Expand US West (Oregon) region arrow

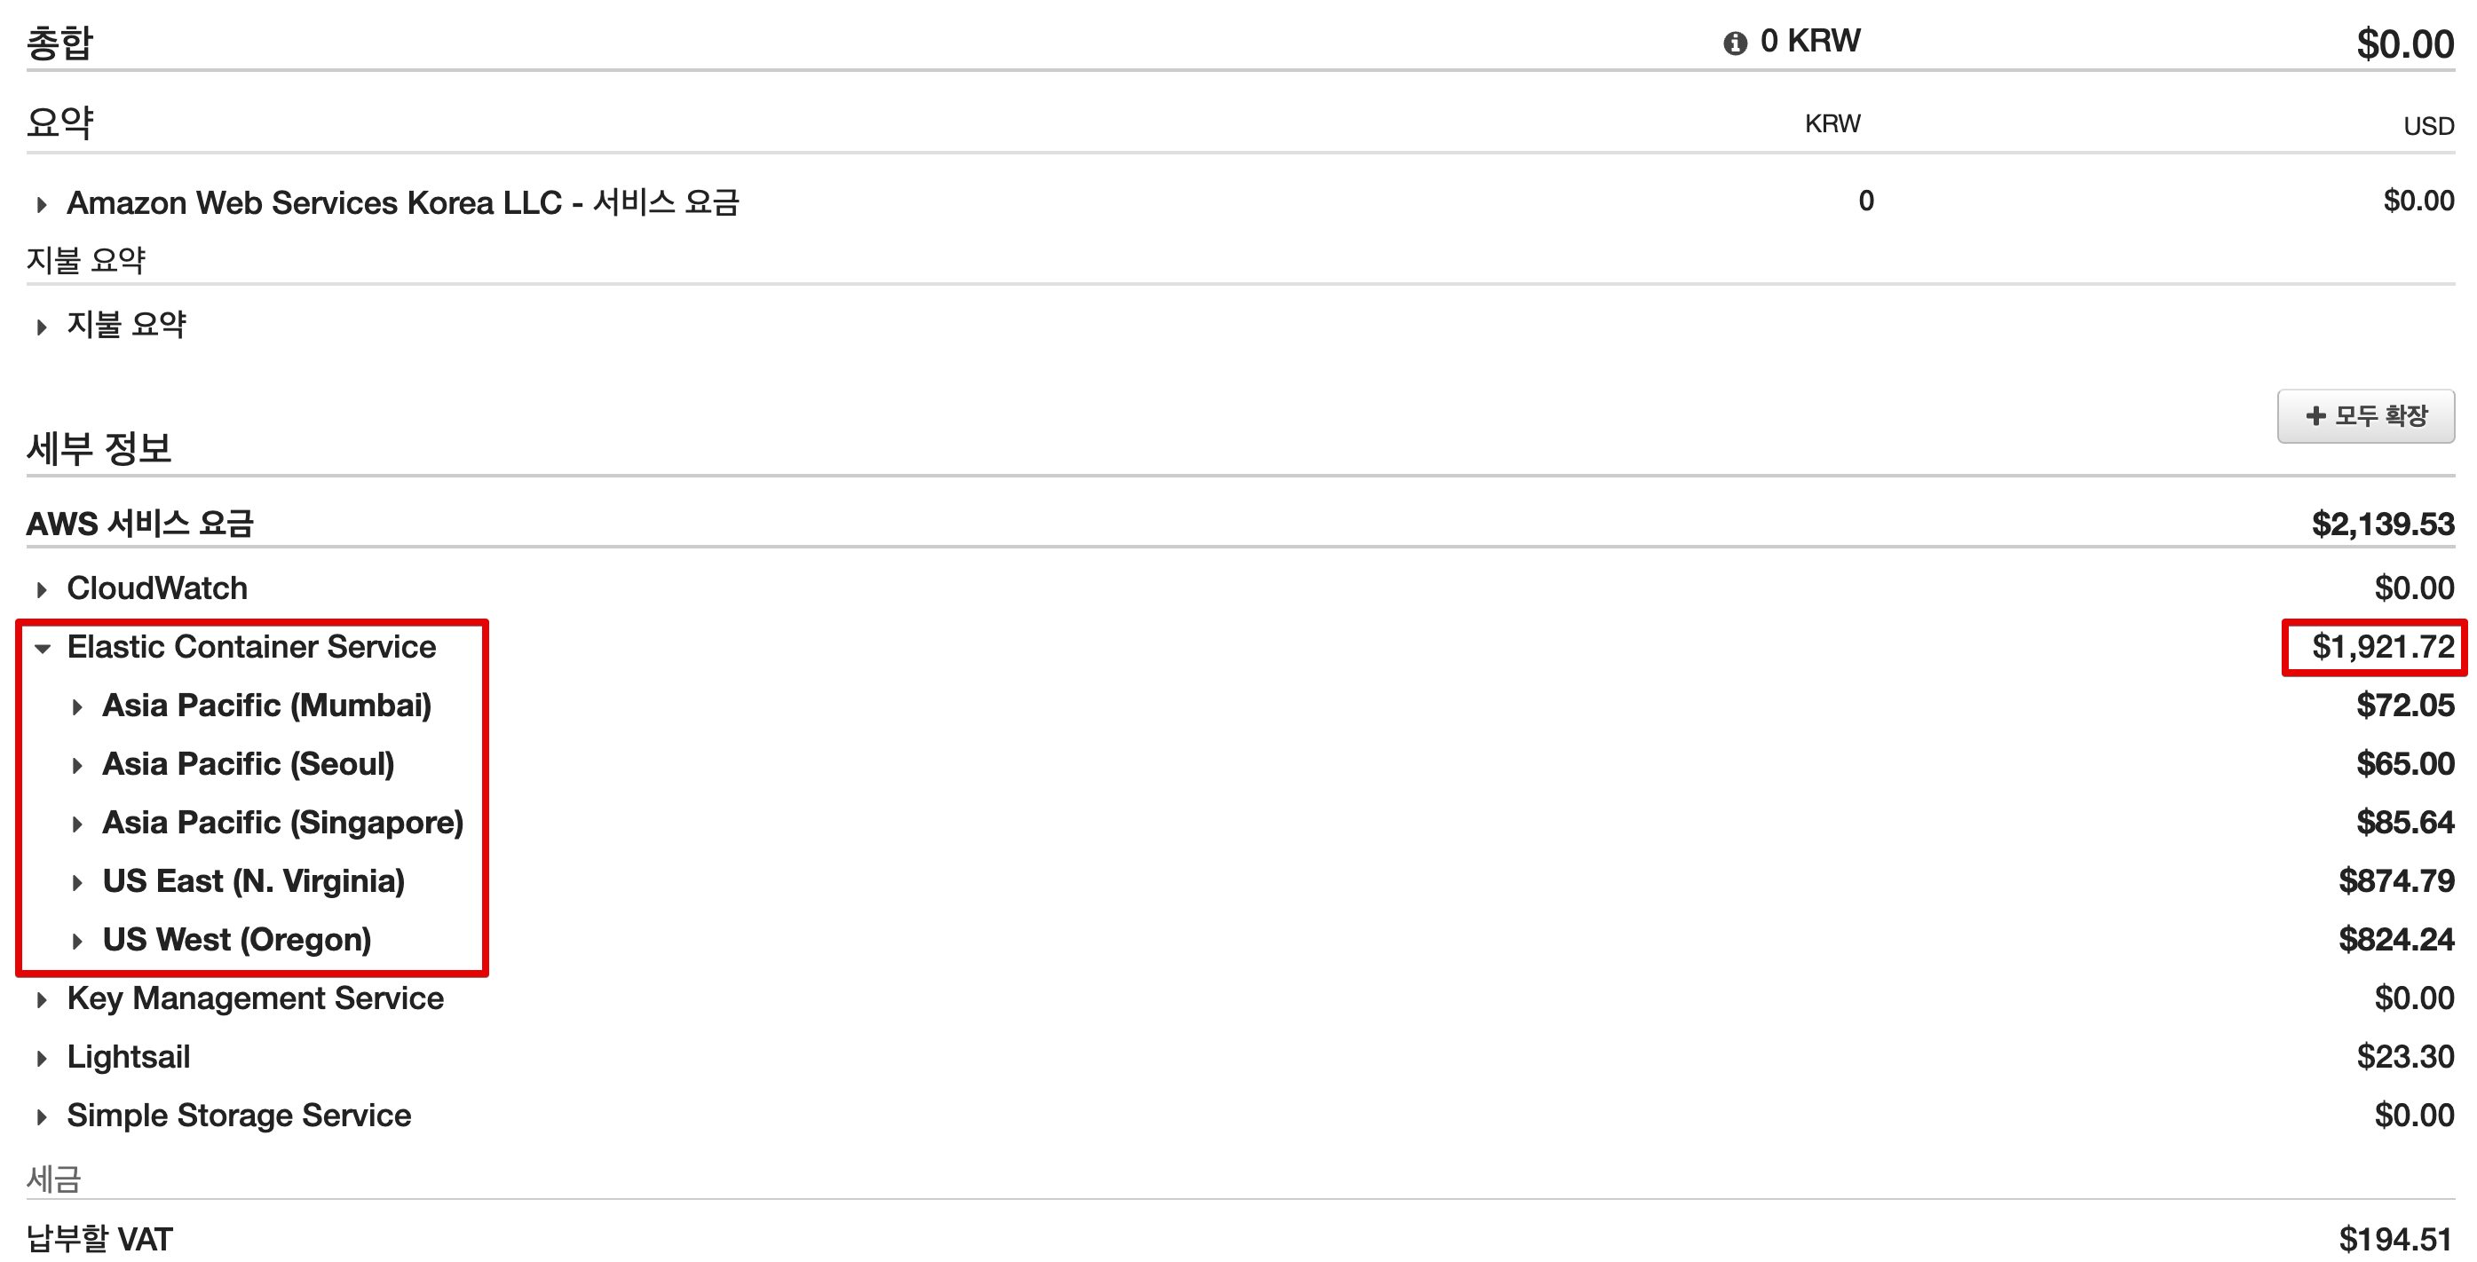click(x=77, y=942)
